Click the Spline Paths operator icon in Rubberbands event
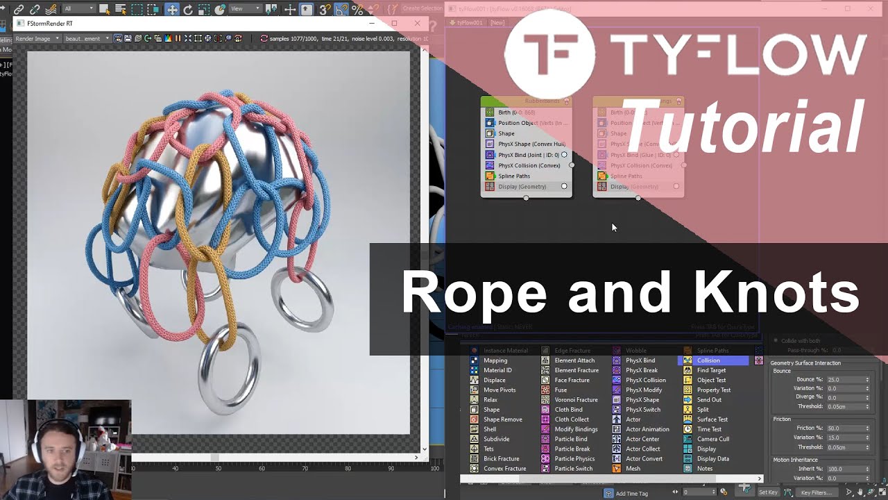This screenshot has width=888, height=500. (x=490, y=176)
